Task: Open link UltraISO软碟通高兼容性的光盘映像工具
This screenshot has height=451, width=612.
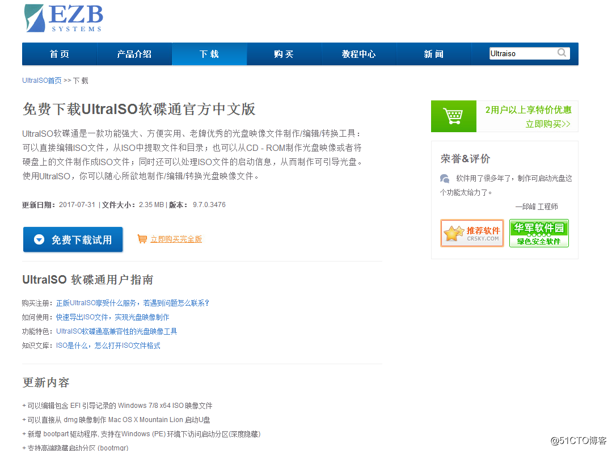Action: point(117,331)
